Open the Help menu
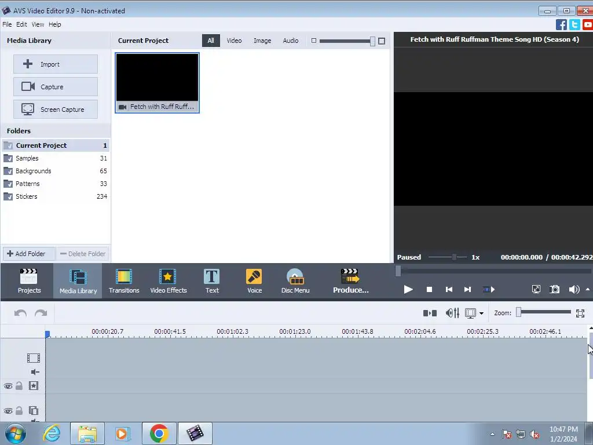The width and height of the screenshot is (593, 445). pos(55,24)
